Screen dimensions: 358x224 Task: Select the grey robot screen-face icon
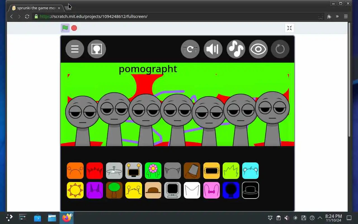[134, 171]
